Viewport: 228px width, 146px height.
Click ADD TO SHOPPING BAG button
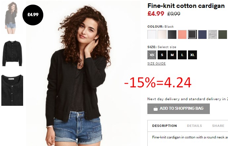click(178, 109)
